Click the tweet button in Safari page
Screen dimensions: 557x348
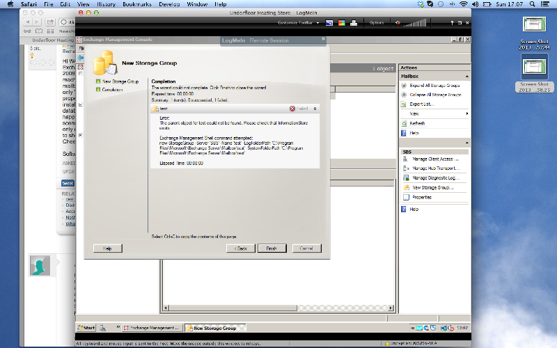pyautogui.click(x=68, y=183)
